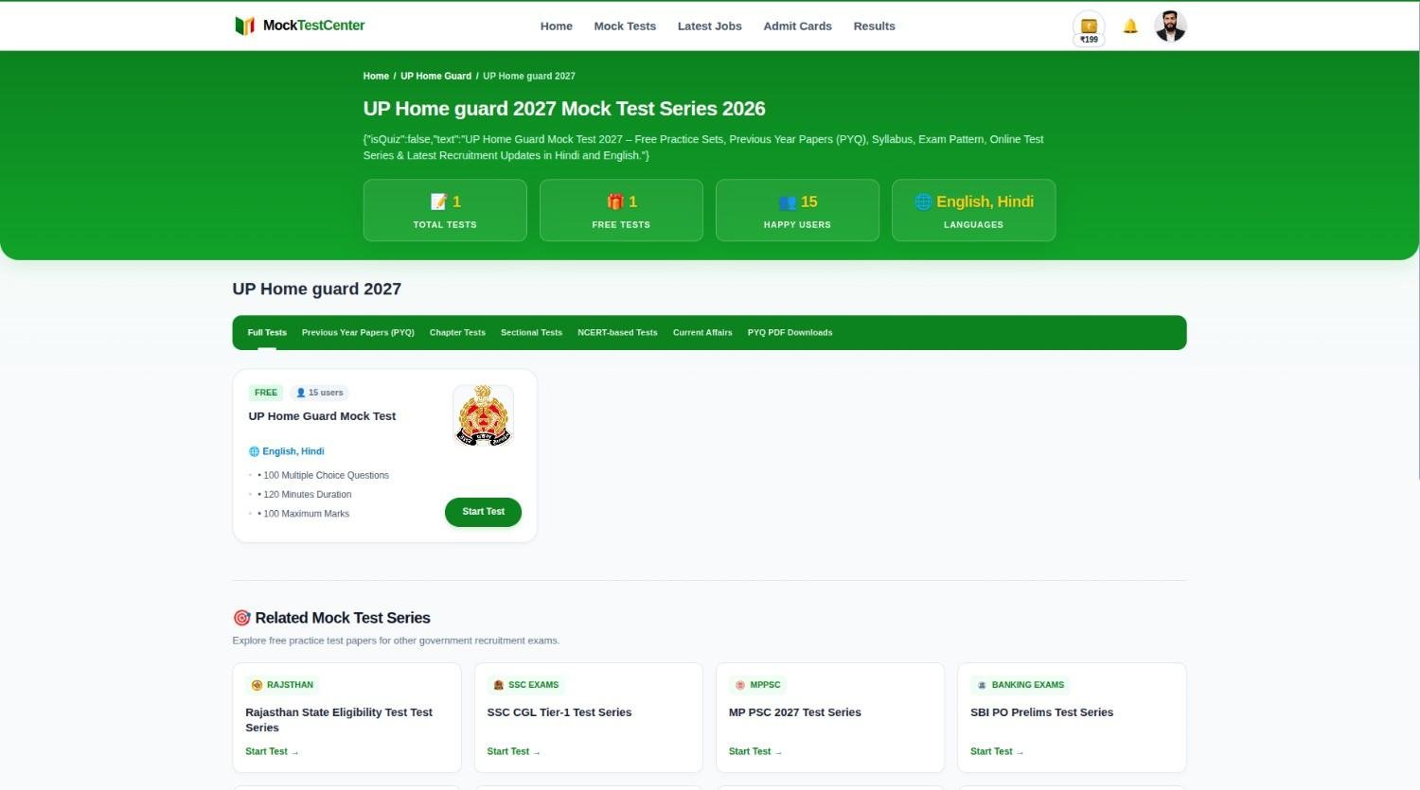The height and width of the screenshot is (790, 1420).
Task: Open the user profile avatar
Action: click(1170, 26)
